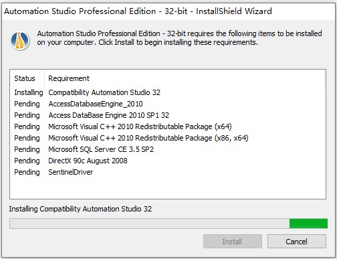
Task: Cancel the installation
Action: coord(297,241)
